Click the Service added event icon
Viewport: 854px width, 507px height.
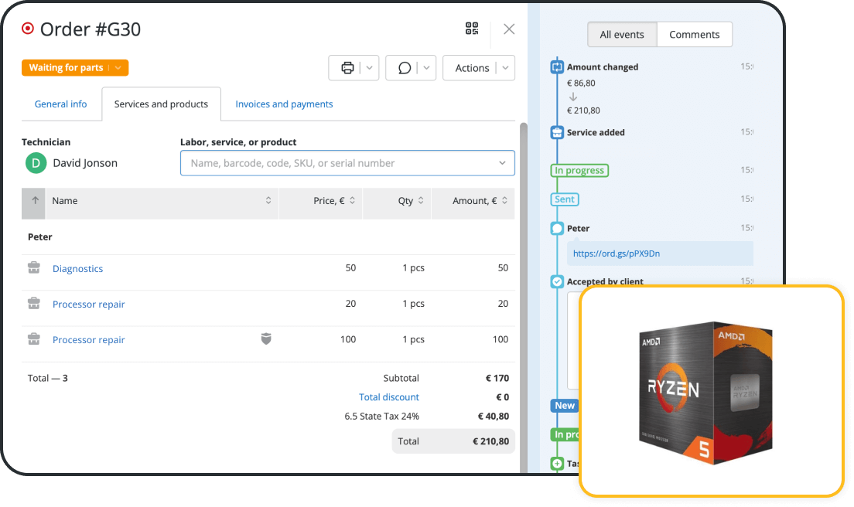click(556, 132)
